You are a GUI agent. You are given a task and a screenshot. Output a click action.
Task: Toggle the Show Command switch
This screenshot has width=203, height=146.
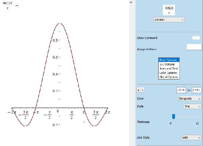196,38
